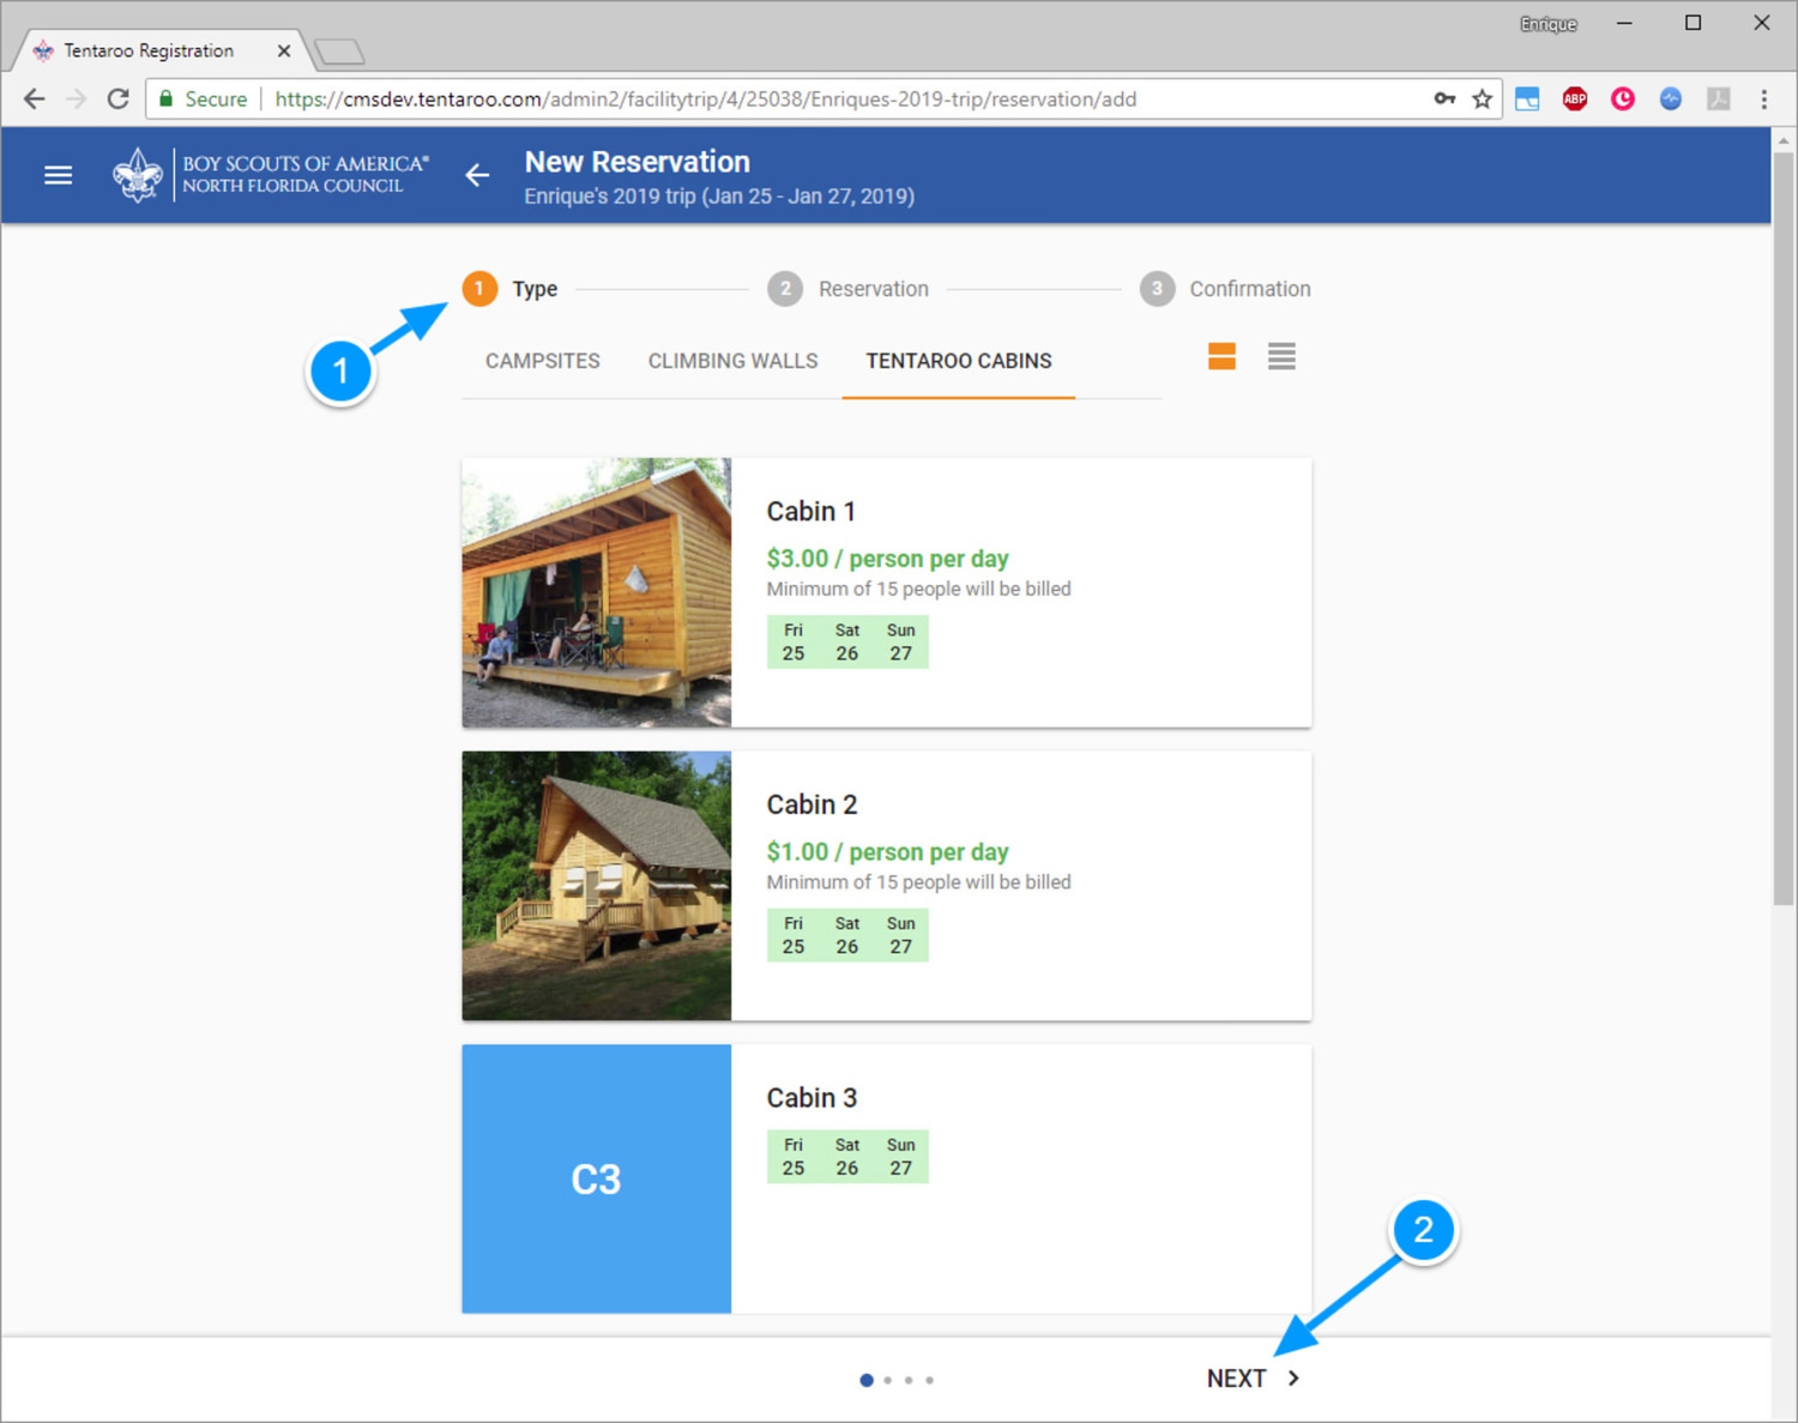The image size is (1798, 1423).
Task: Open the Campsites tab
Action: point(543,360)
